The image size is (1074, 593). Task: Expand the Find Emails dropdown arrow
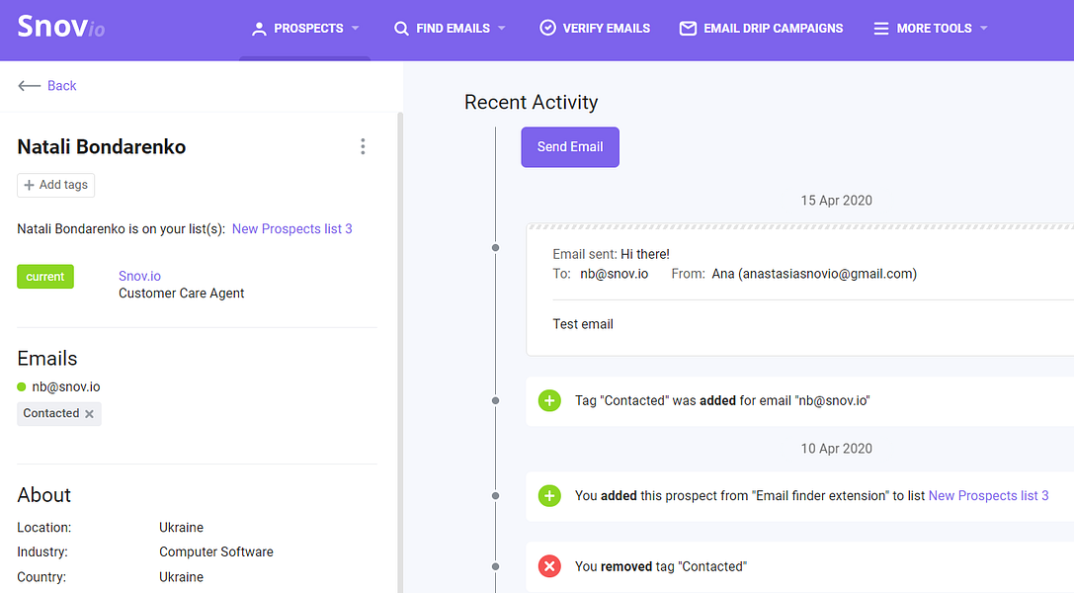(x=502, y=29)
